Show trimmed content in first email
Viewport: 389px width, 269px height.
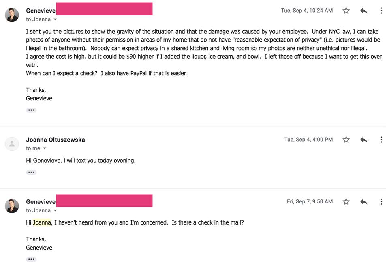[31, 110]
